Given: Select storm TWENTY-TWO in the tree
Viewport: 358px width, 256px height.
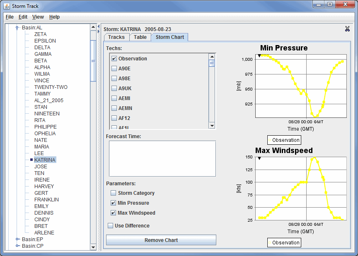Looking at the screenshot, I should pos(51,87).
